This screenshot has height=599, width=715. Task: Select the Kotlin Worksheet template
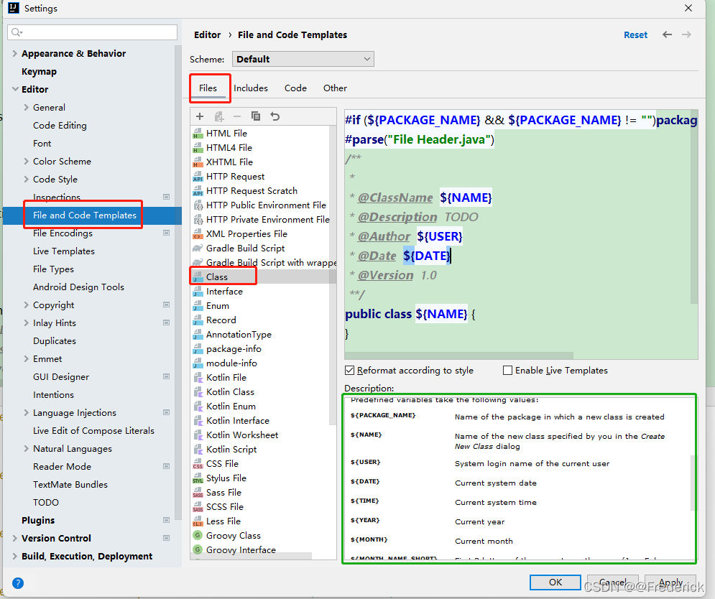pyautogui.click(x=242, y=435)
